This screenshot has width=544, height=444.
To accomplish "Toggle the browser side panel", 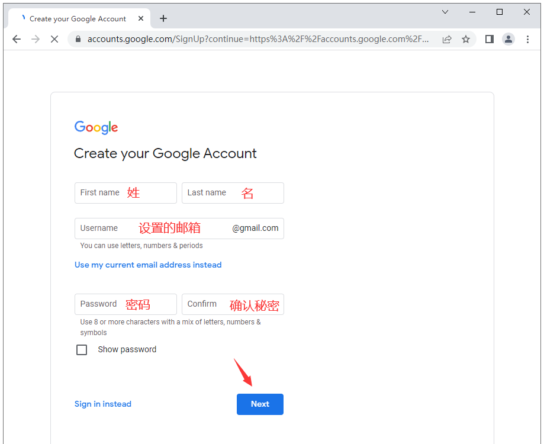I will [490, 39].
